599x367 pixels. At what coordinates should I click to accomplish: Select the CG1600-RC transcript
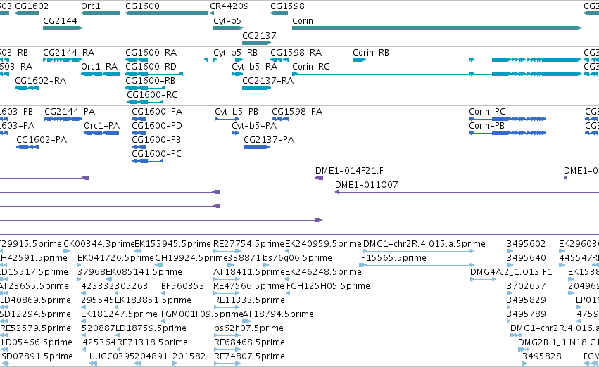(x=145, y=102)
